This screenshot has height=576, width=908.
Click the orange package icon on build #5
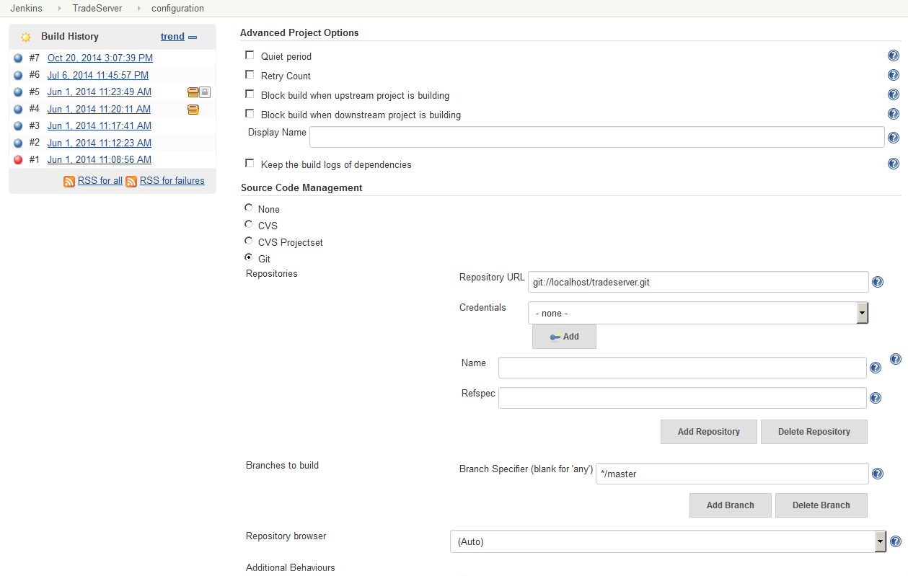point(193,92)
